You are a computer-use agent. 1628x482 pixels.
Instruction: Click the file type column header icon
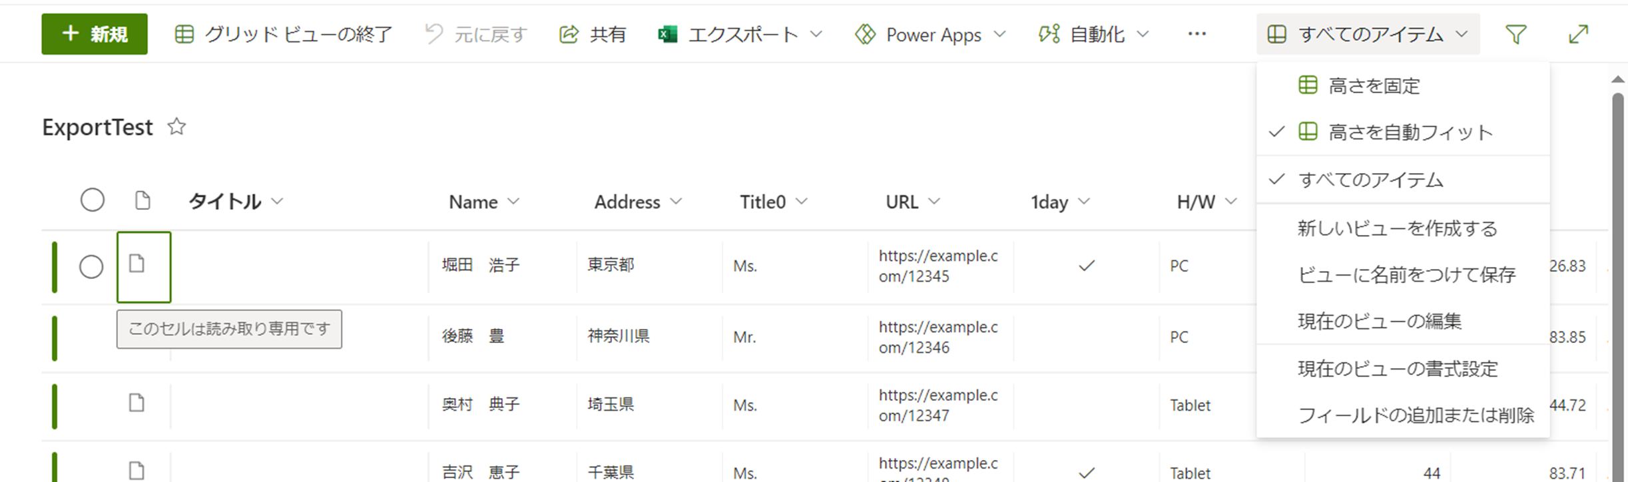[x=142, y=200]
